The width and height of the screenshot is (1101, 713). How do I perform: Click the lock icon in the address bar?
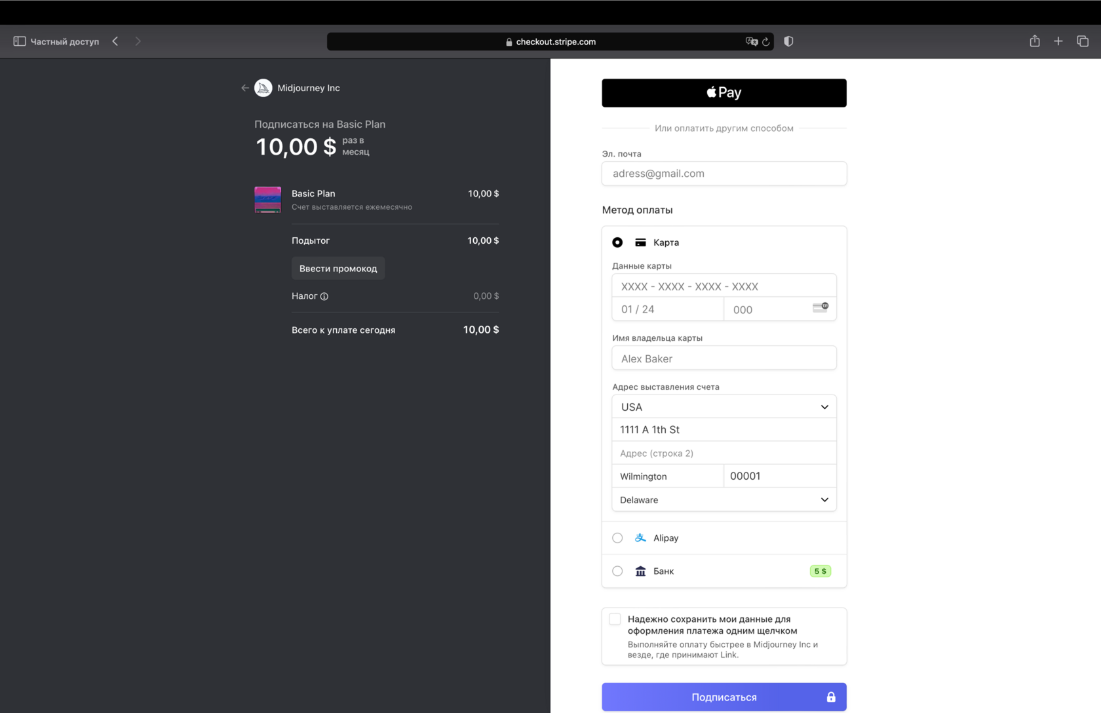click(x=509, y=42)
